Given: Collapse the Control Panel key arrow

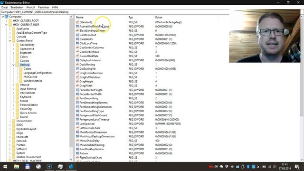Looking at the screenshot, I should click(10, 41).
